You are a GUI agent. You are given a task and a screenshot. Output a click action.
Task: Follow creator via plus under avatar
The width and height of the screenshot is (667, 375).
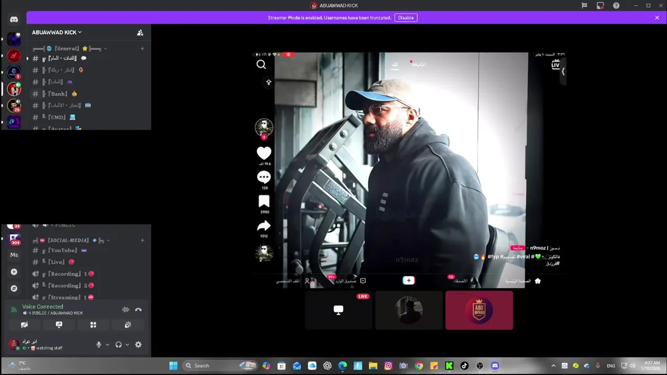(264, 137)
